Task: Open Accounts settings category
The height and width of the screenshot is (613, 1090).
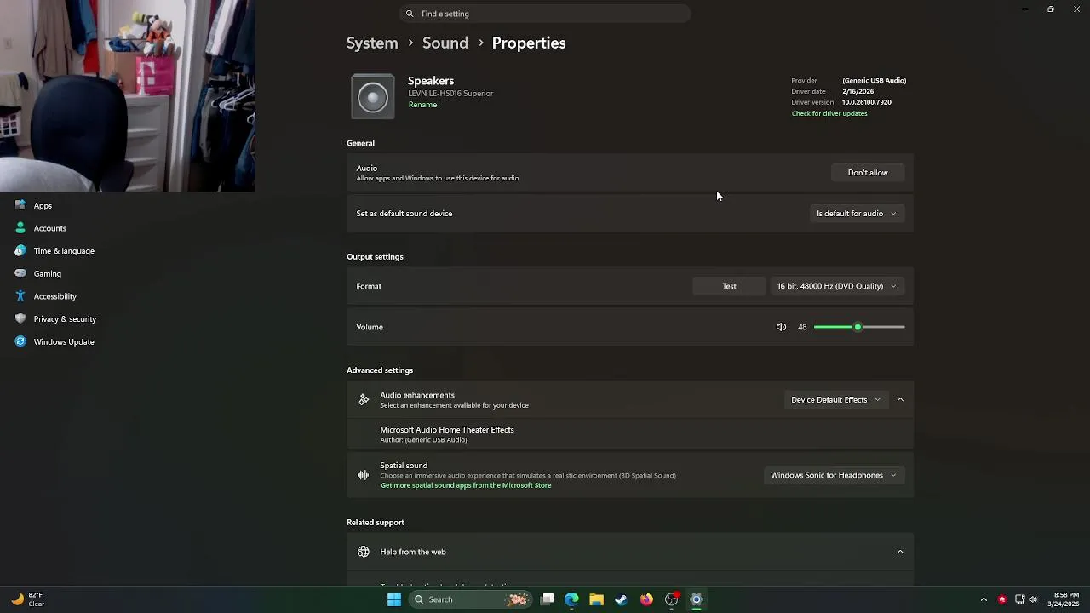Action: point(50,228)
